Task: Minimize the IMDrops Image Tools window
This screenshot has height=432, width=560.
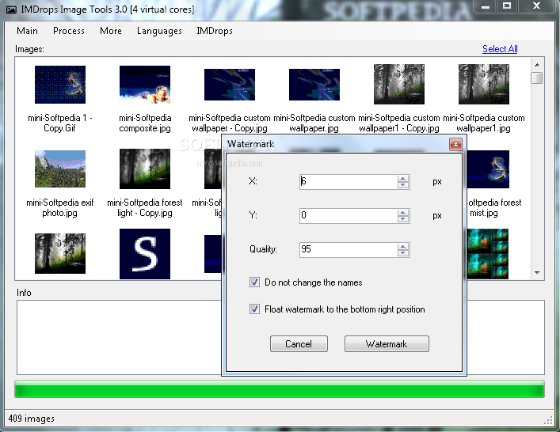Action: (486, 6)
